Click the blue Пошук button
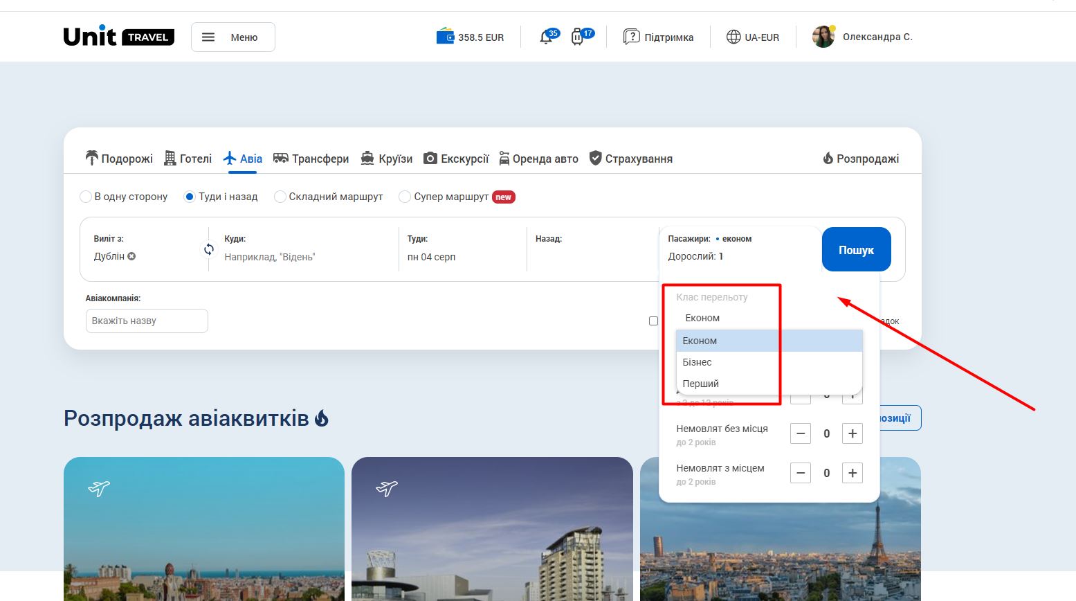This screenshot has width=1076, height=601. 856,249
